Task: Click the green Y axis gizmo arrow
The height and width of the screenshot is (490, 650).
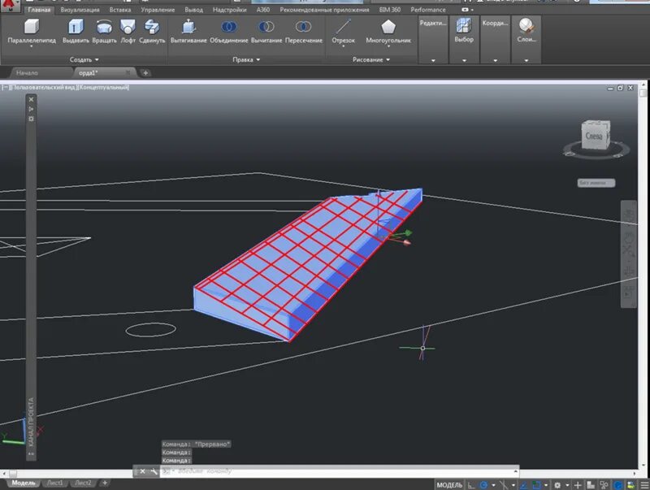Action: click(x=409, y=233)
